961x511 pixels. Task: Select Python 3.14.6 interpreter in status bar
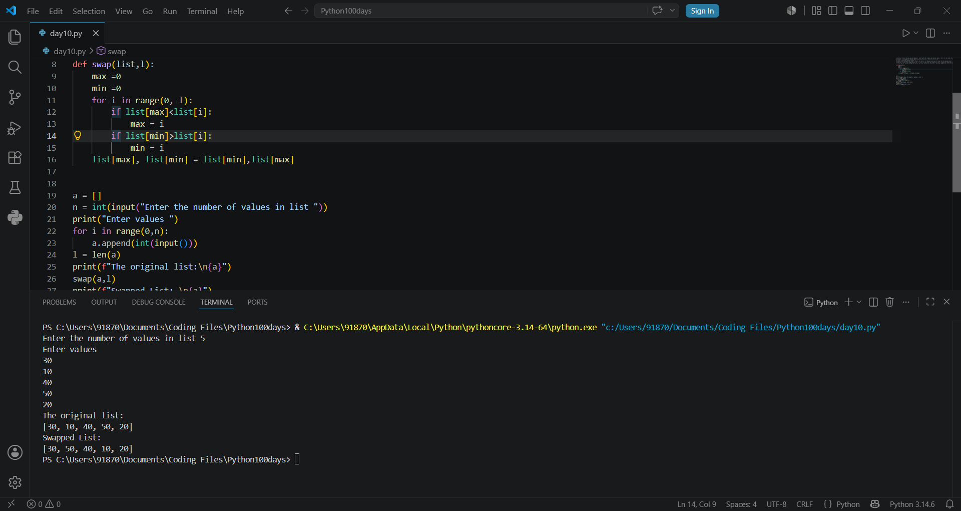click(912, 504)
